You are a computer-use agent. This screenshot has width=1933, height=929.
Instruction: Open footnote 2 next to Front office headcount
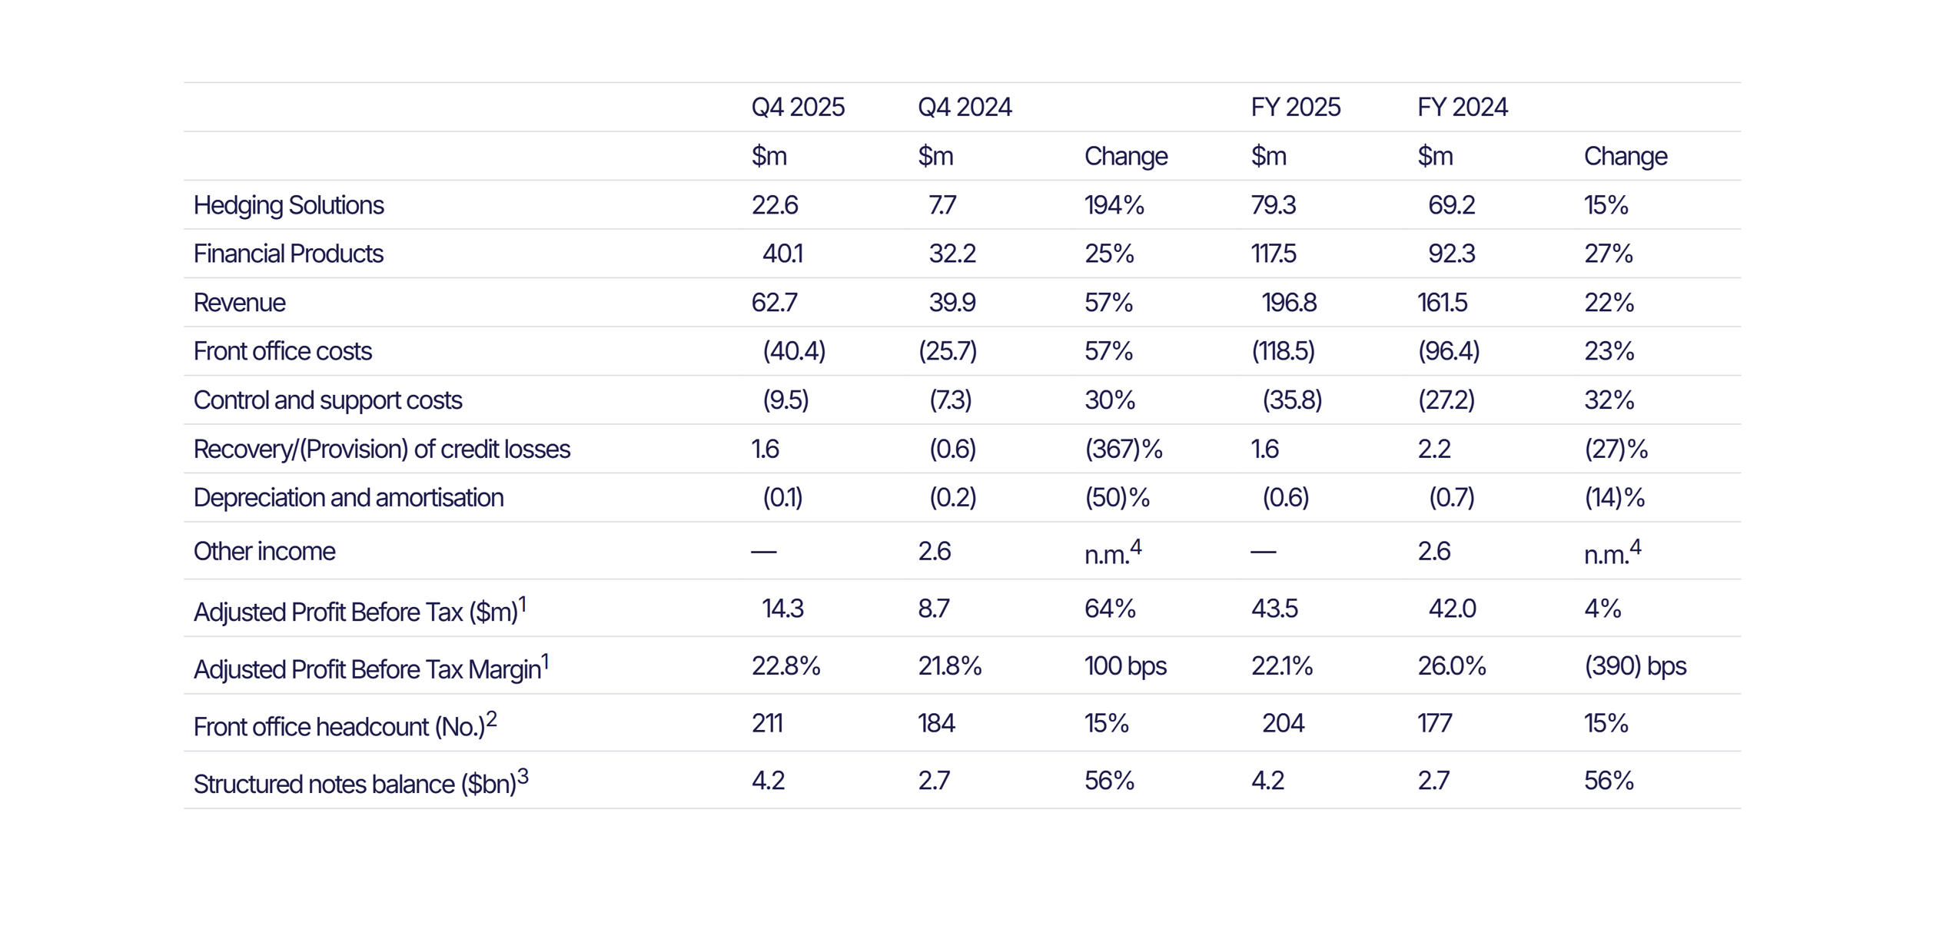pyautogui.click(x=492, y=719)
